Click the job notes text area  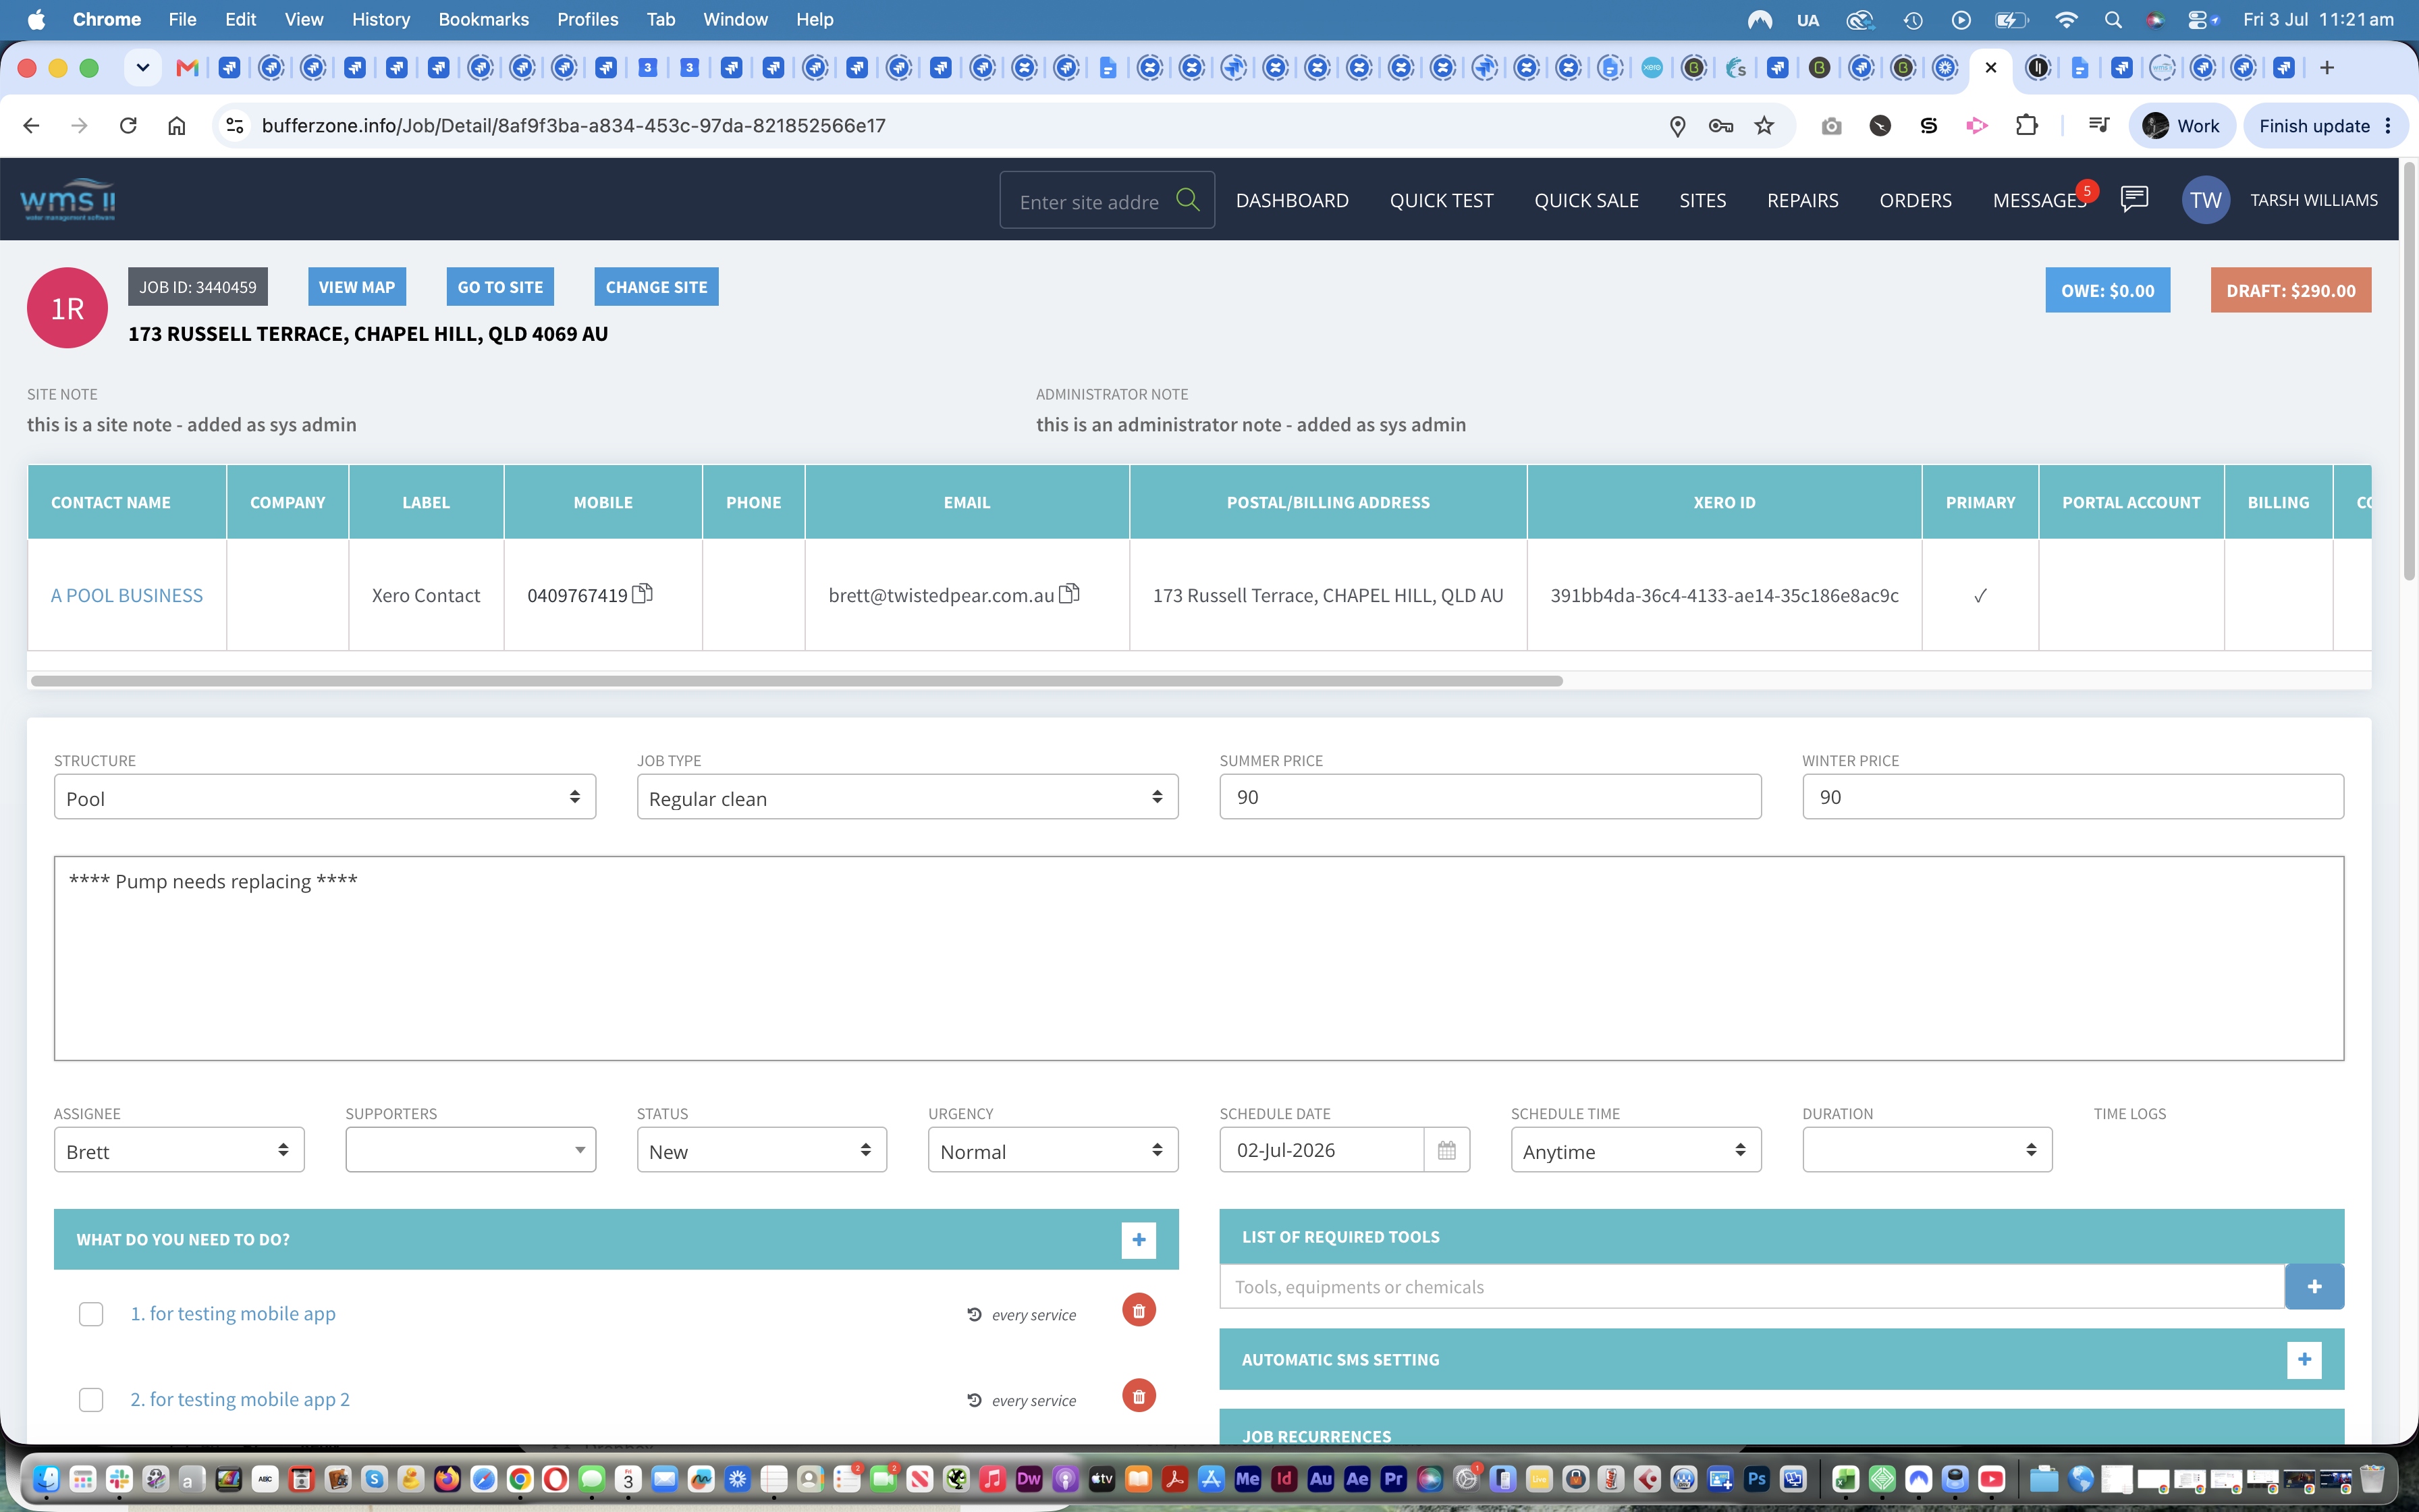1199,958
